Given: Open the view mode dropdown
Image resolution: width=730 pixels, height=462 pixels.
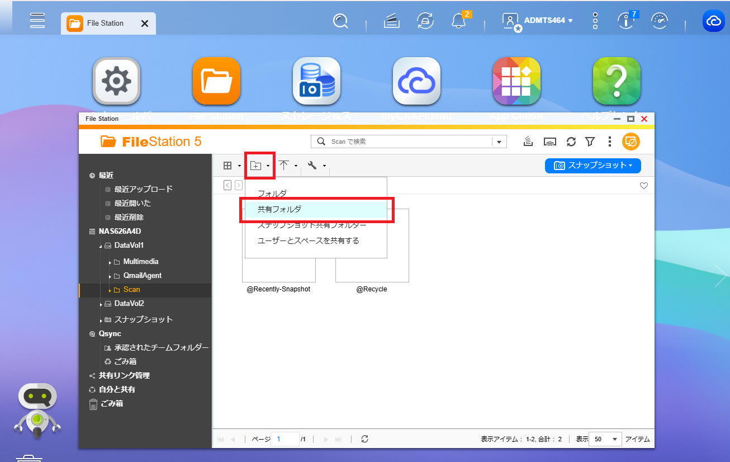Looking at the screenshot, I should coord(231,166).
